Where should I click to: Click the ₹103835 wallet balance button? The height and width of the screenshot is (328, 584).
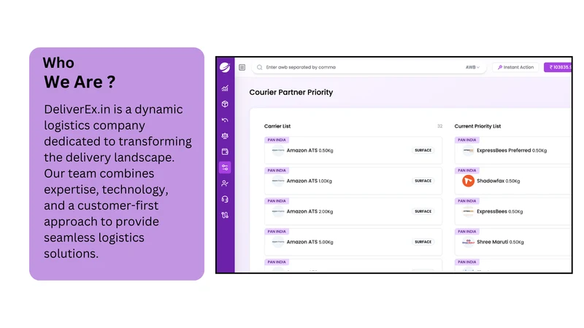558,67
